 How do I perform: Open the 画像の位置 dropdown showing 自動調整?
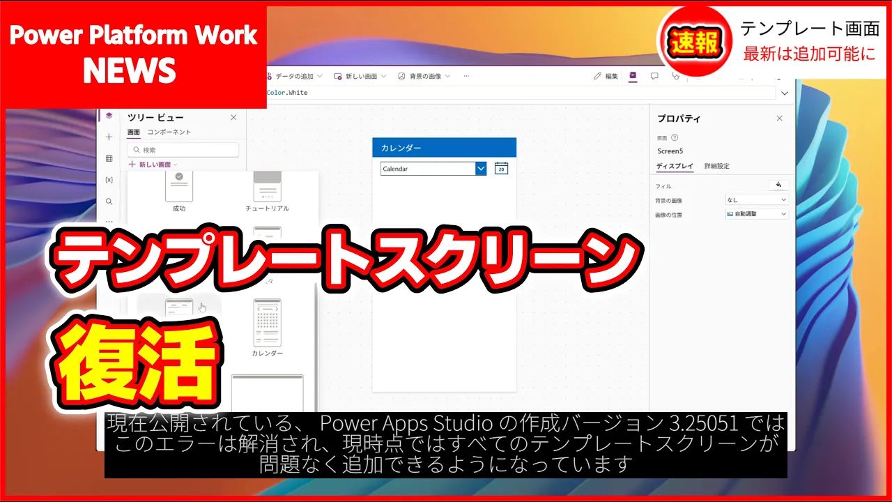click(x=757, y=214)
